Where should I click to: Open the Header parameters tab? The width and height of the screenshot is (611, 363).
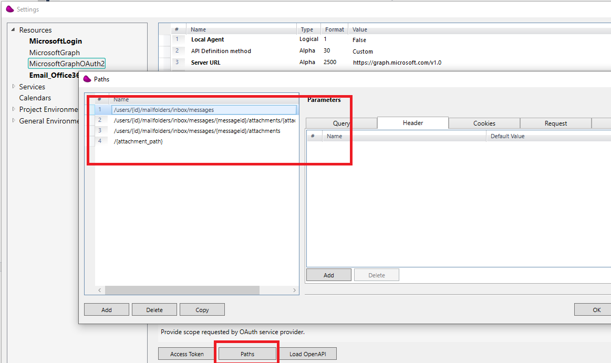[x=412, y=122]
